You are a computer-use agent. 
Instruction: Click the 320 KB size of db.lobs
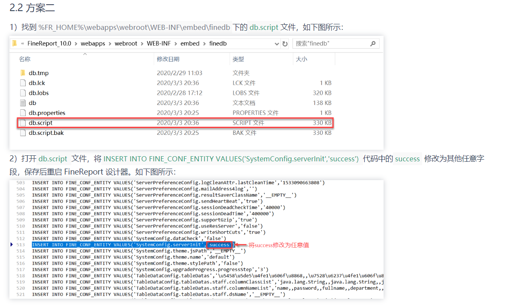tap(322, 93)
